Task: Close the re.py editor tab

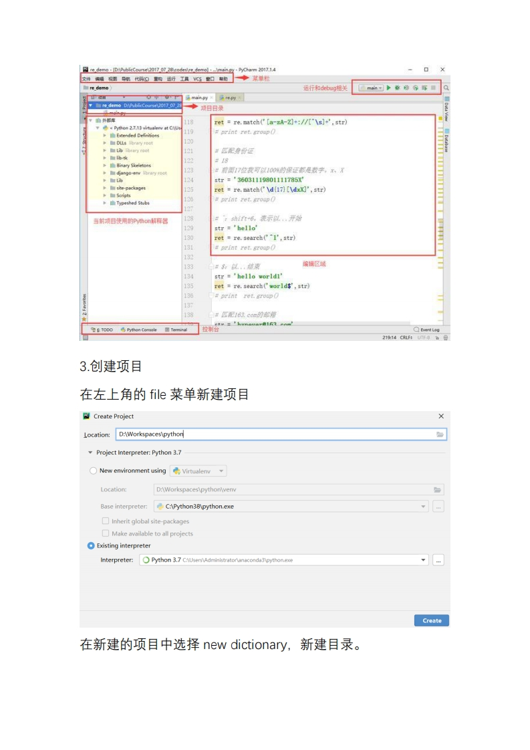Action: (x=240, y=98)
